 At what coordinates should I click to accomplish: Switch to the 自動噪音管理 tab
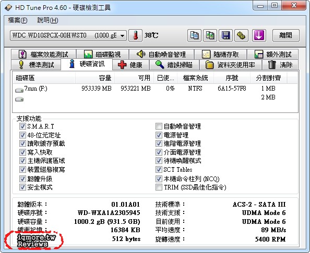click(x=161, y=55)
